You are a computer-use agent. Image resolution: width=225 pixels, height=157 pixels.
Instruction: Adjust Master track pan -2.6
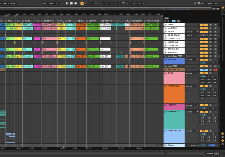tap(213, 146)
